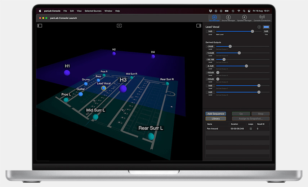Select the Drums source sphere

tap(86, 84)
